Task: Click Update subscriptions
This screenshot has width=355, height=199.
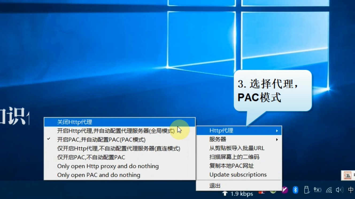Action: 238,175
